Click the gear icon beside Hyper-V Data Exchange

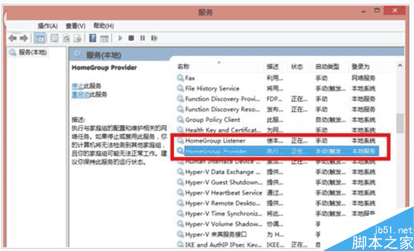[x=180, y=172]
